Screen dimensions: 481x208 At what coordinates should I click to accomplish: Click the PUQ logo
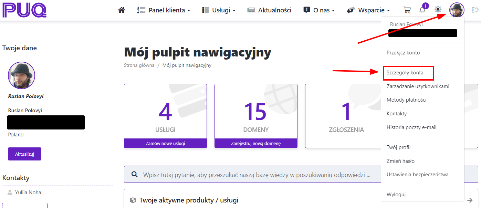pos(24,10)
